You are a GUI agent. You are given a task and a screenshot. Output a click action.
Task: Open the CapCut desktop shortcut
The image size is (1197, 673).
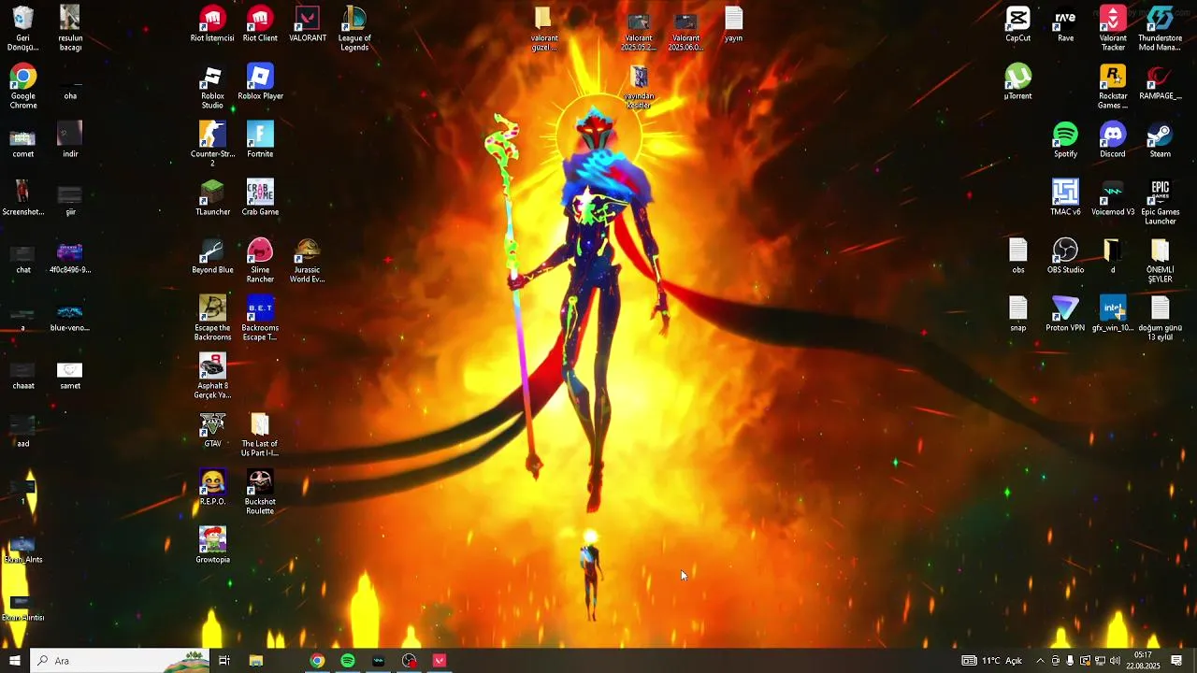coord(1018,24)
